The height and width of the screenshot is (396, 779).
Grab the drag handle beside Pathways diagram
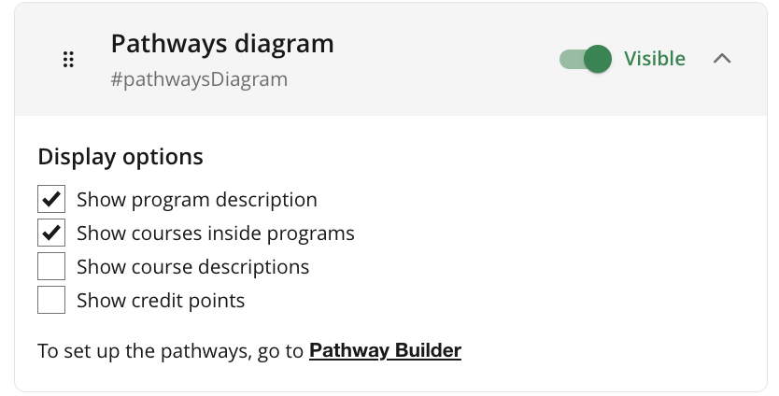67,60
